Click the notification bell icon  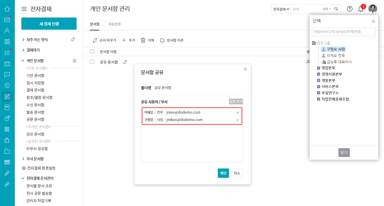[361, 9]
